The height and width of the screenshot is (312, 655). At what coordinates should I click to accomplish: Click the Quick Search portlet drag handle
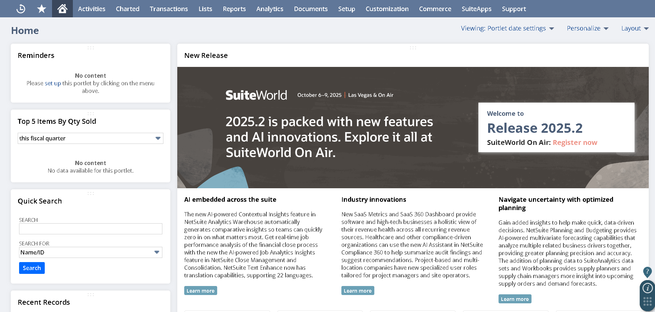pyautogui.click(x=91, y=193)
